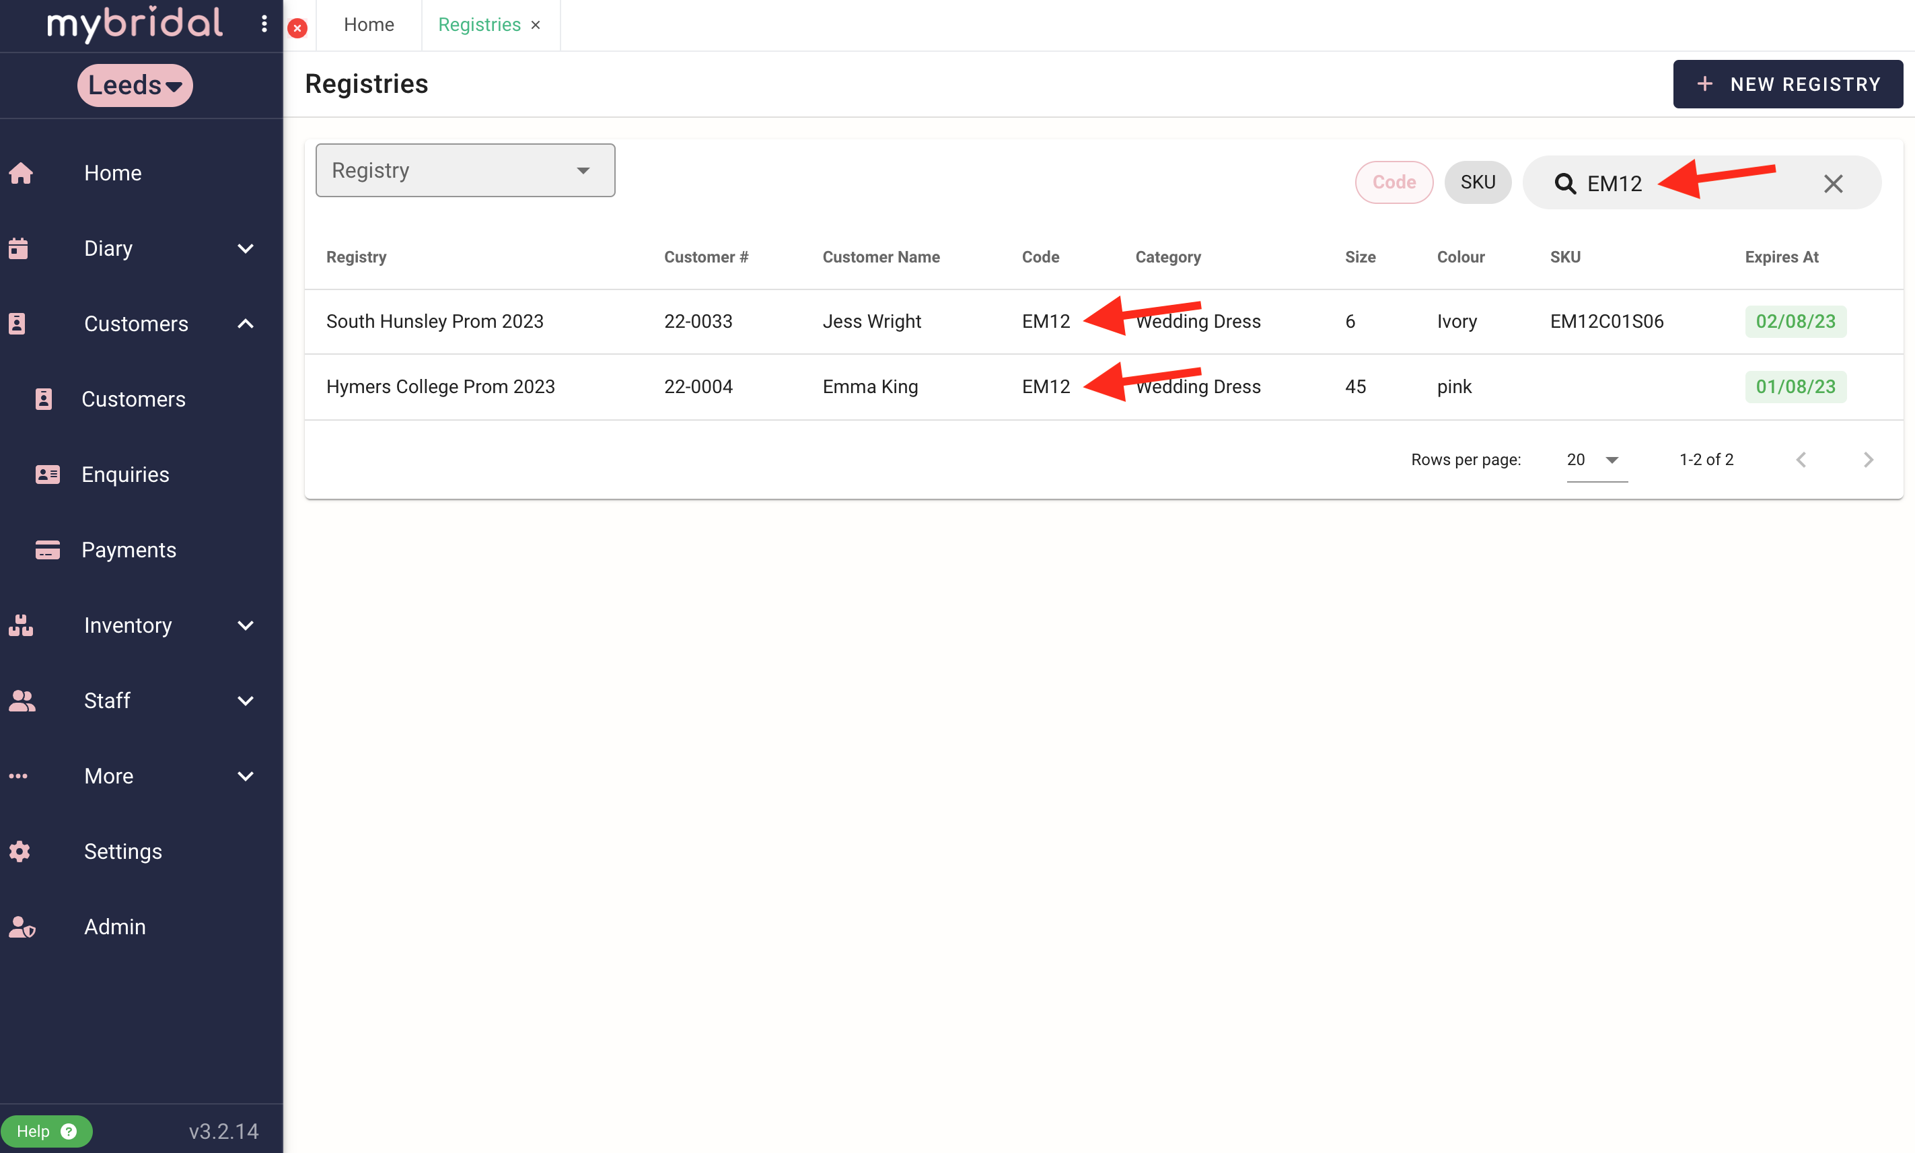Click the Customers section badge icon
This screenshot has width=1915, height=1153.
[17, 323]
